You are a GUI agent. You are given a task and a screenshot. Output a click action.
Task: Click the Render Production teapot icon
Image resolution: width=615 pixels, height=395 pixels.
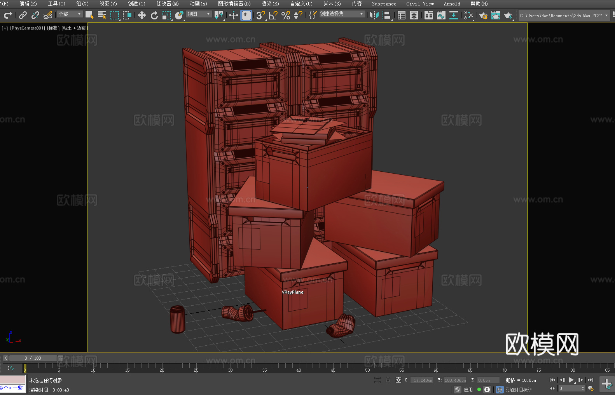(x=508, y=15)
